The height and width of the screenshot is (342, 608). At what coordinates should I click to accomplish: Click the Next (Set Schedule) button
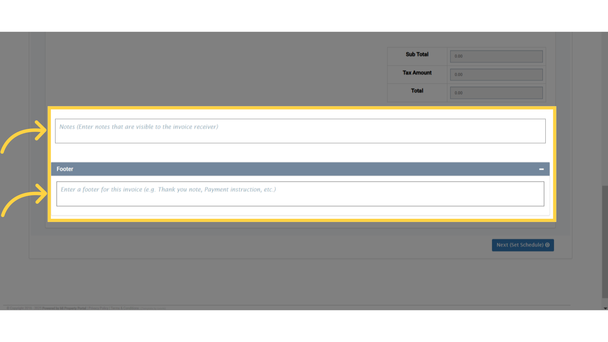(522, 245)
